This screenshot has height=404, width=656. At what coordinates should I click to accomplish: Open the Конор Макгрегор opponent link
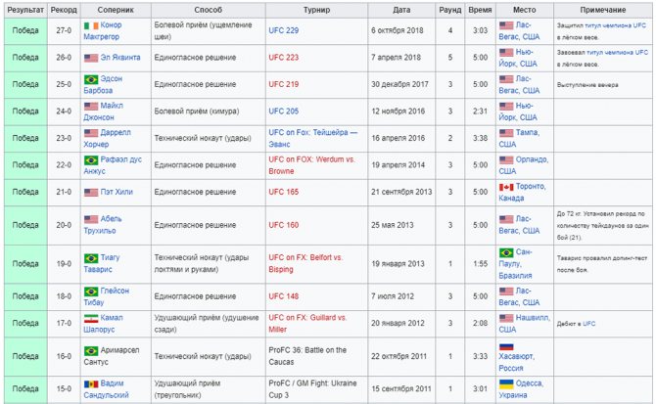tap(103, 31)
